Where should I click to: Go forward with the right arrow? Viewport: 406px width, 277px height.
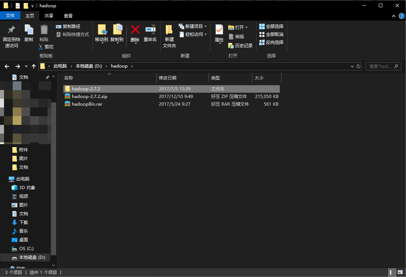click(x=18, y=66)
